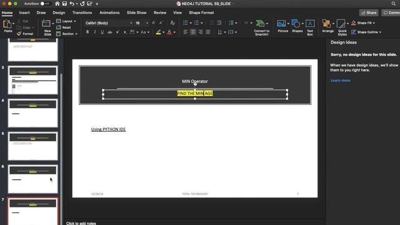This screenshot has height=225, width=400.
Task: Open the Quick Access toolbar customize arrow
Action: [97, 4]
